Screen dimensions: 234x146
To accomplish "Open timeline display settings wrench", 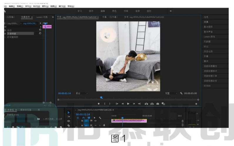I will click(100, 118).
